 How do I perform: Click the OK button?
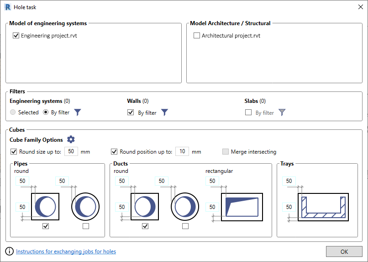pyautogui.click(x=344, y=251)
